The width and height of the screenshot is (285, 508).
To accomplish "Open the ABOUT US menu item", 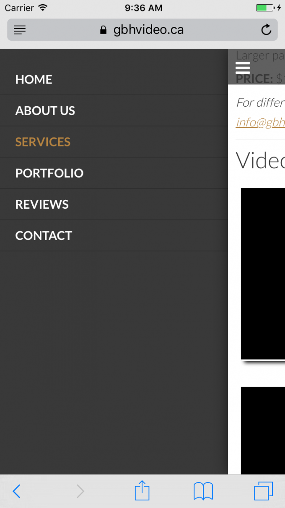I will 114,110.
